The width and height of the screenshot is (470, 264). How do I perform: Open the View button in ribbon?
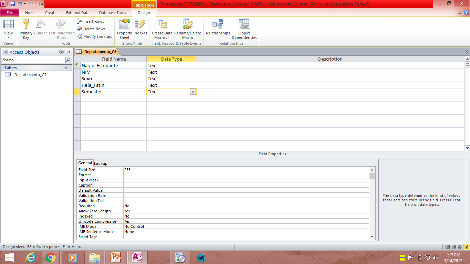click(x=8, y=29)
